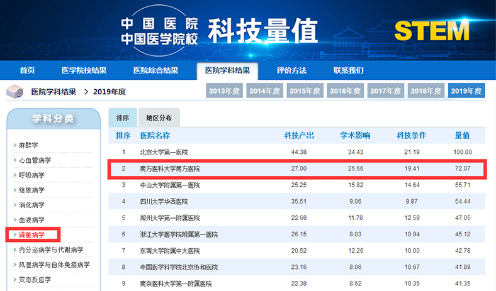Viewport: 496px width, 291px height.
Task: Open the 呼吸病学 subject category
Action: 31,175
